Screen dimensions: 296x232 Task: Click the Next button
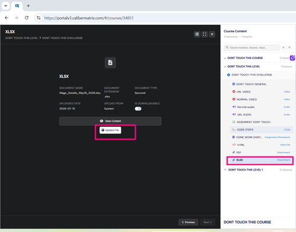[208, 222]
